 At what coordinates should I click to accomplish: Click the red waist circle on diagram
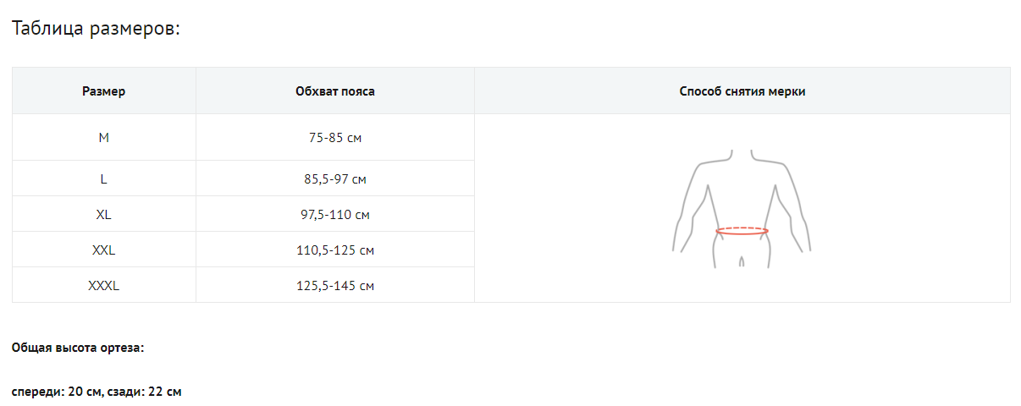[x=742, y=231]
